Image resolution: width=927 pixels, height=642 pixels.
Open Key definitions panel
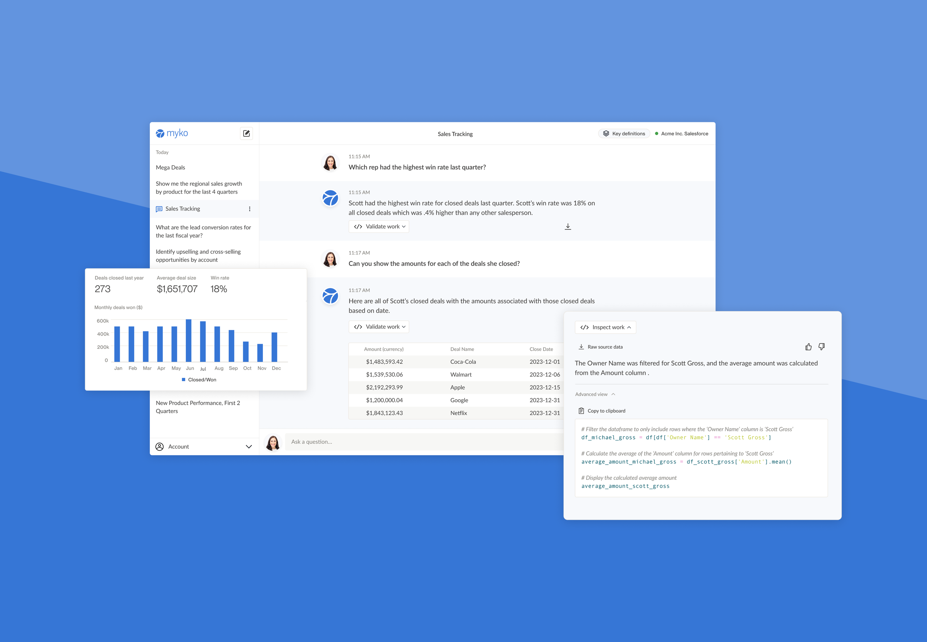(x=624, y=134)
